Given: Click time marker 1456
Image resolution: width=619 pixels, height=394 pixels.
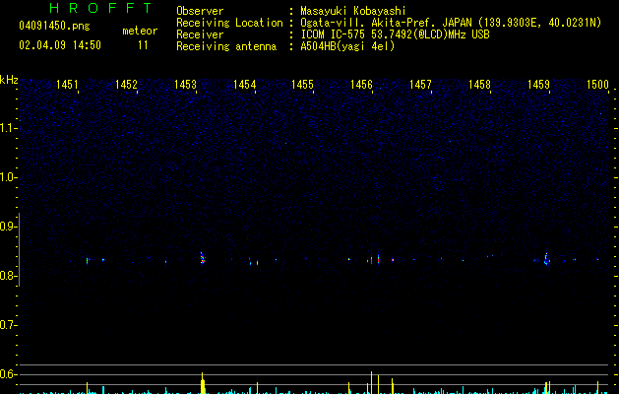Looking at the screenshot, I should pos(361,85).
